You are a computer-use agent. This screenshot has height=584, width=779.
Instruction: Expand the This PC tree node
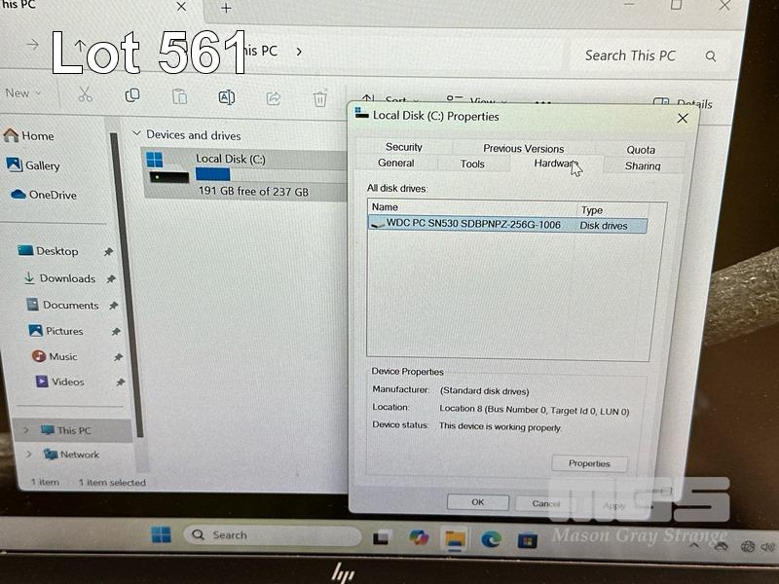[26, 429]
